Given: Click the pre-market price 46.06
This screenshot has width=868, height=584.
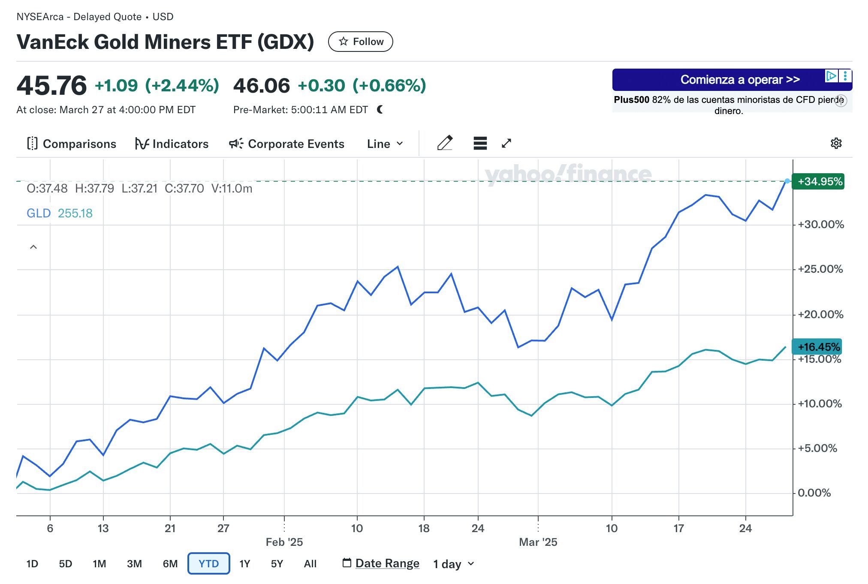Looking at the screenshot, I should [x=262, y=85].
